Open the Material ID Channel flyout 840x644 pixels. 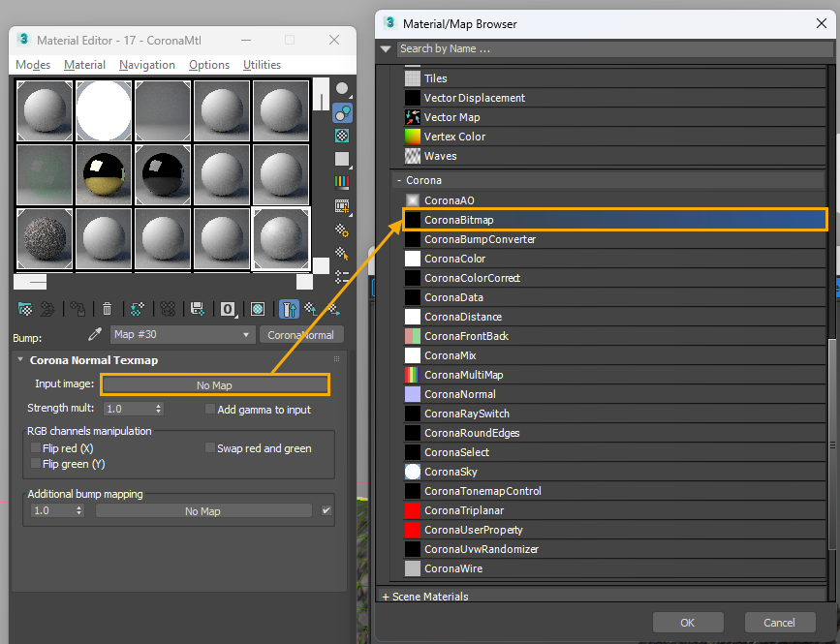228,309
